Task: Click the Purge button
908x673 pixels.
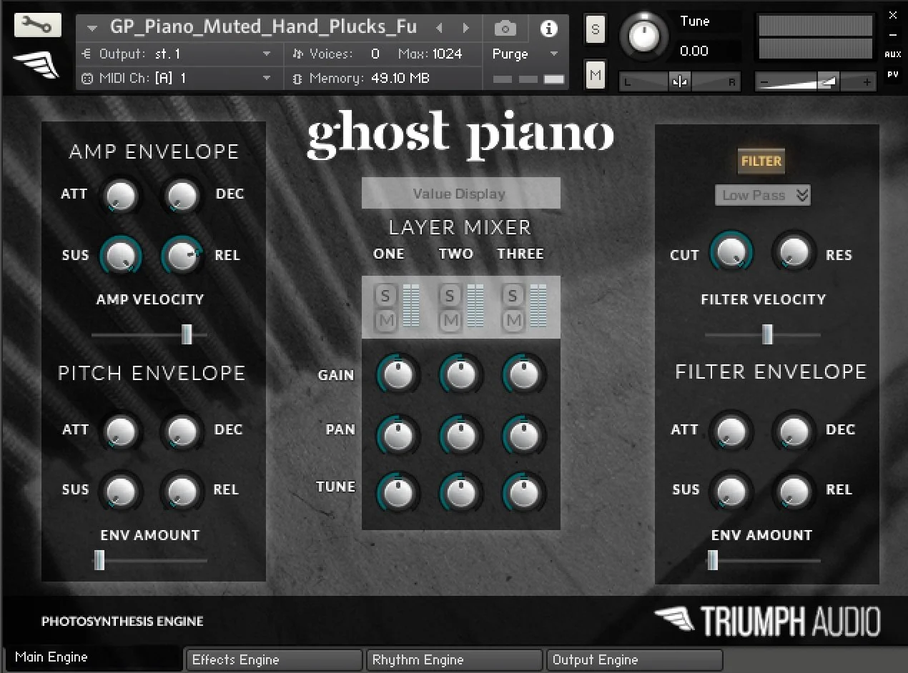Action: 509,54
